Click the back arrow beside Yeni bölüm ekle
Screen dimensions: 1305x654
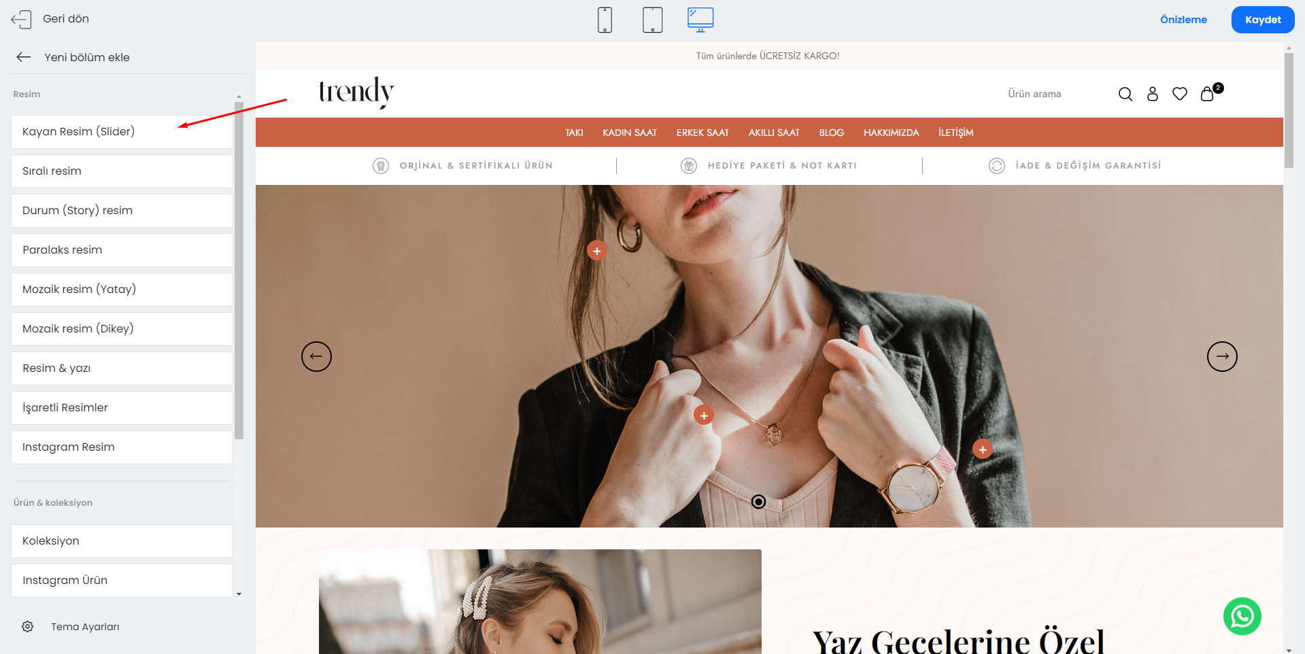[24, 57]
